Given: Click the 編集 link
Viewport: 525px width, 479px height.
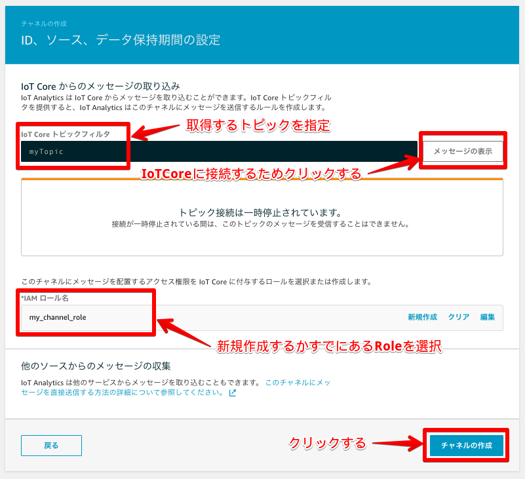Looking at the screenshot, I should click(487, 317).
